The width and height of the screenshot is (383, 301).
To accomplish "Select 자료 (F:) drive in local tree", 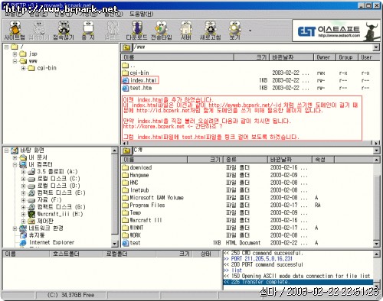I will [x=44, y=200].
